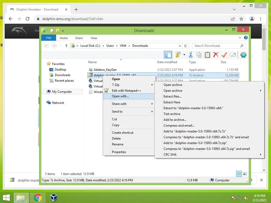
Task: Choose Cut in the context menu
Action: (129, 119)
